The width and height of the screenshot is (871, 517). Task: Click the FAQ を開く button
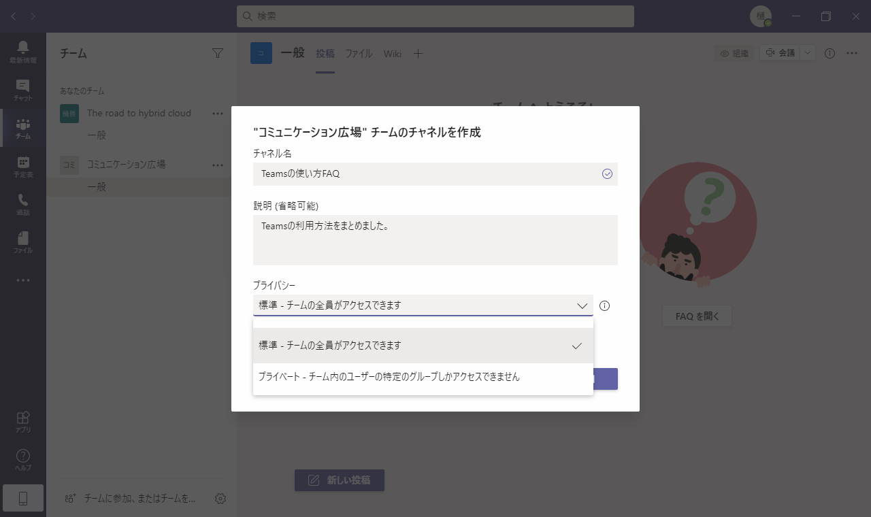coord(697,316)
